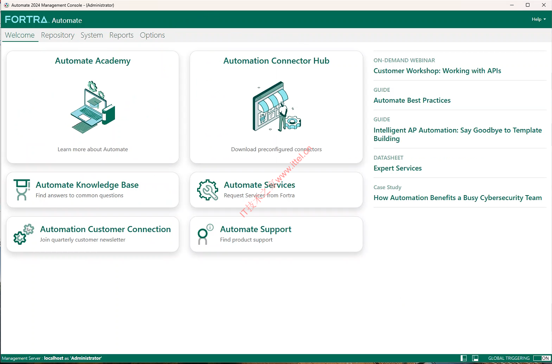Click the Customer Connection gears icon
The height and width of the screenshot is (364, 552).
(x=24, y=234)
